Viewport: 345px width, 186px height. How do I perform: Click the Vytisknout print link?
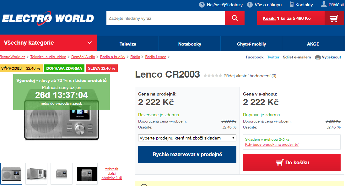(x=332, y=57)
